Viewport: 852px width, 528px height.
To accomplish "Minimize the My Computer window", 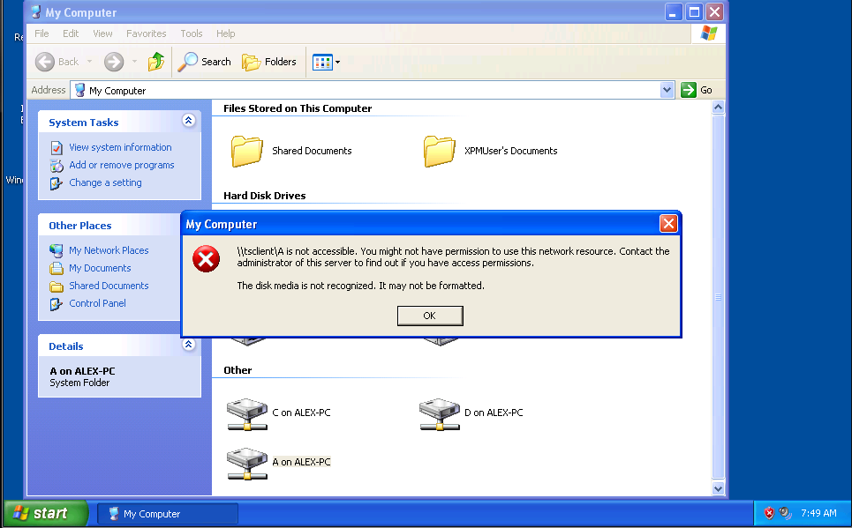I will coord(674,12).
